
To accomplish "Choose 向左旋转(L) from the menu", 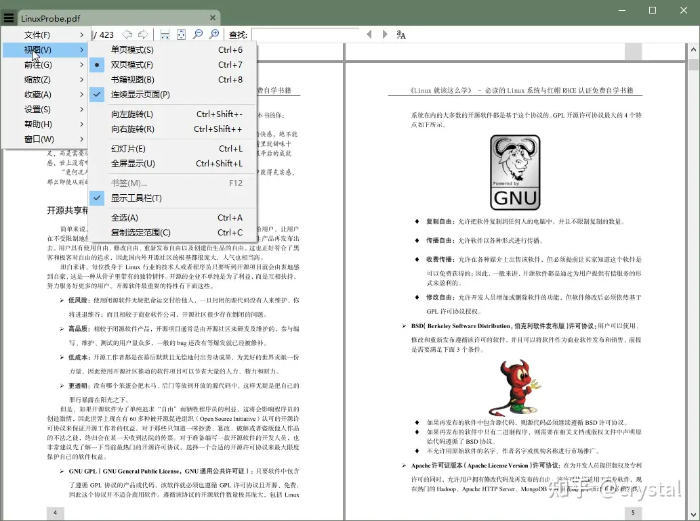I will point(132,114).
